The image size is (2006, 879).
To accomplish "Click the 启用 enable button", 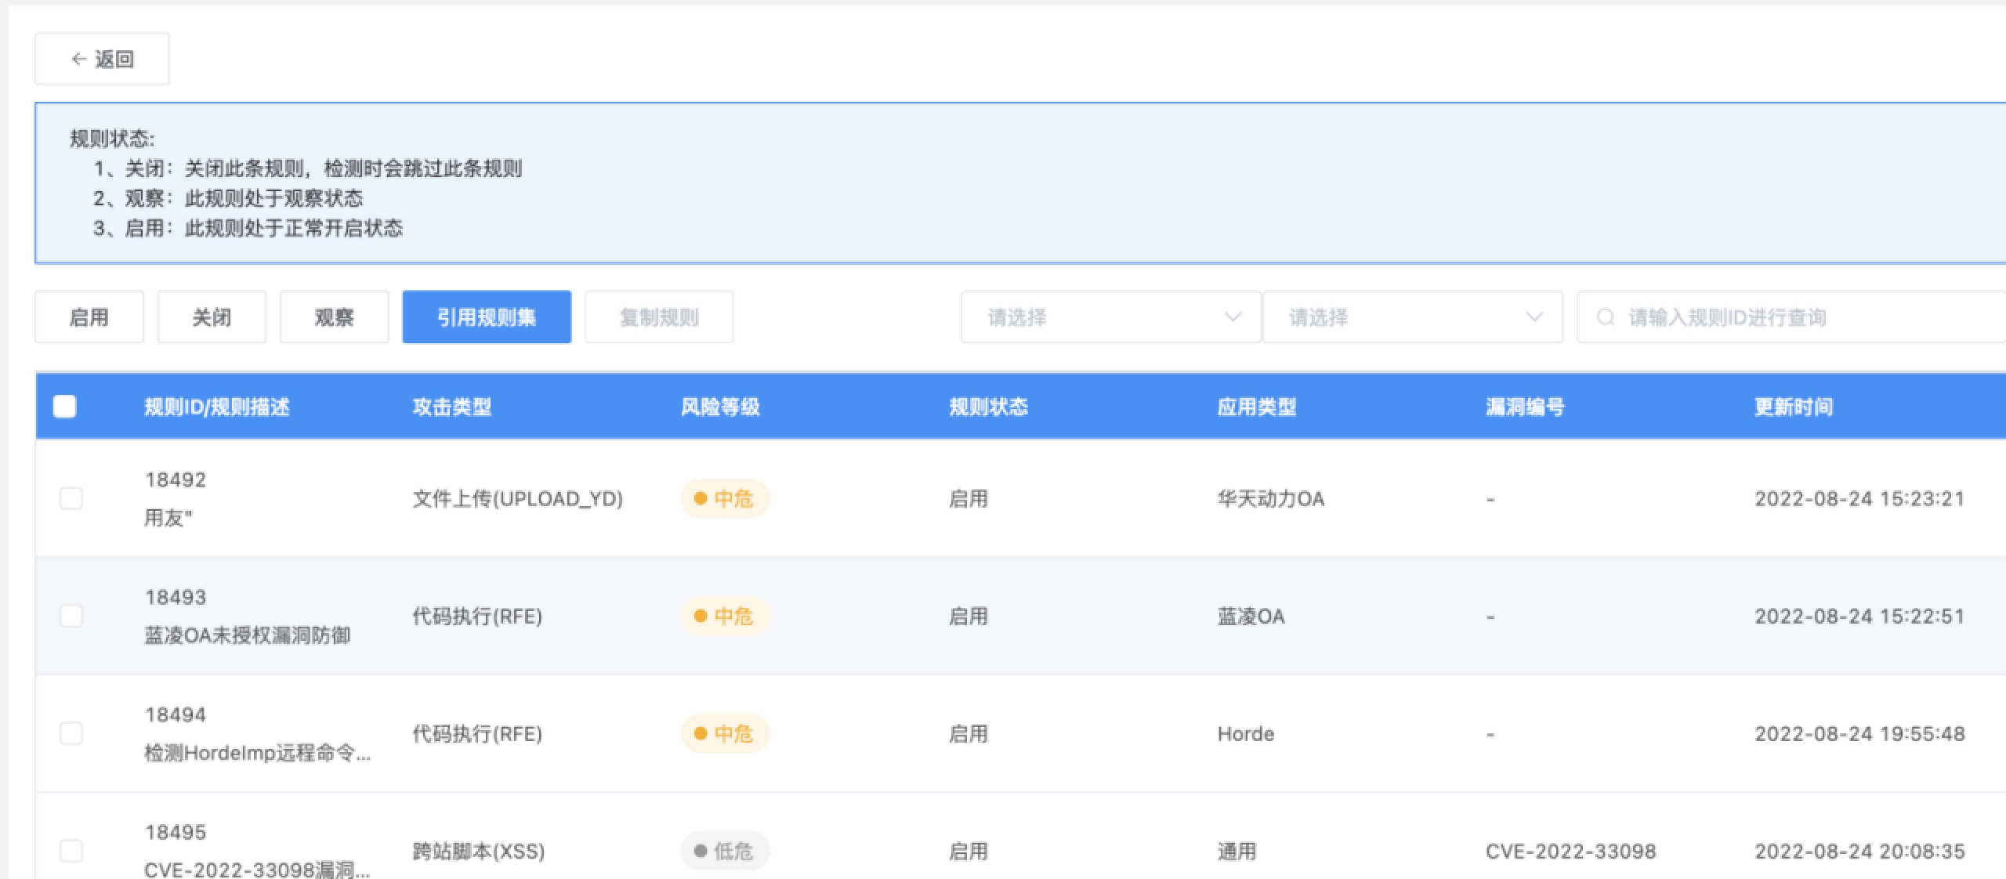I will 89,317.
